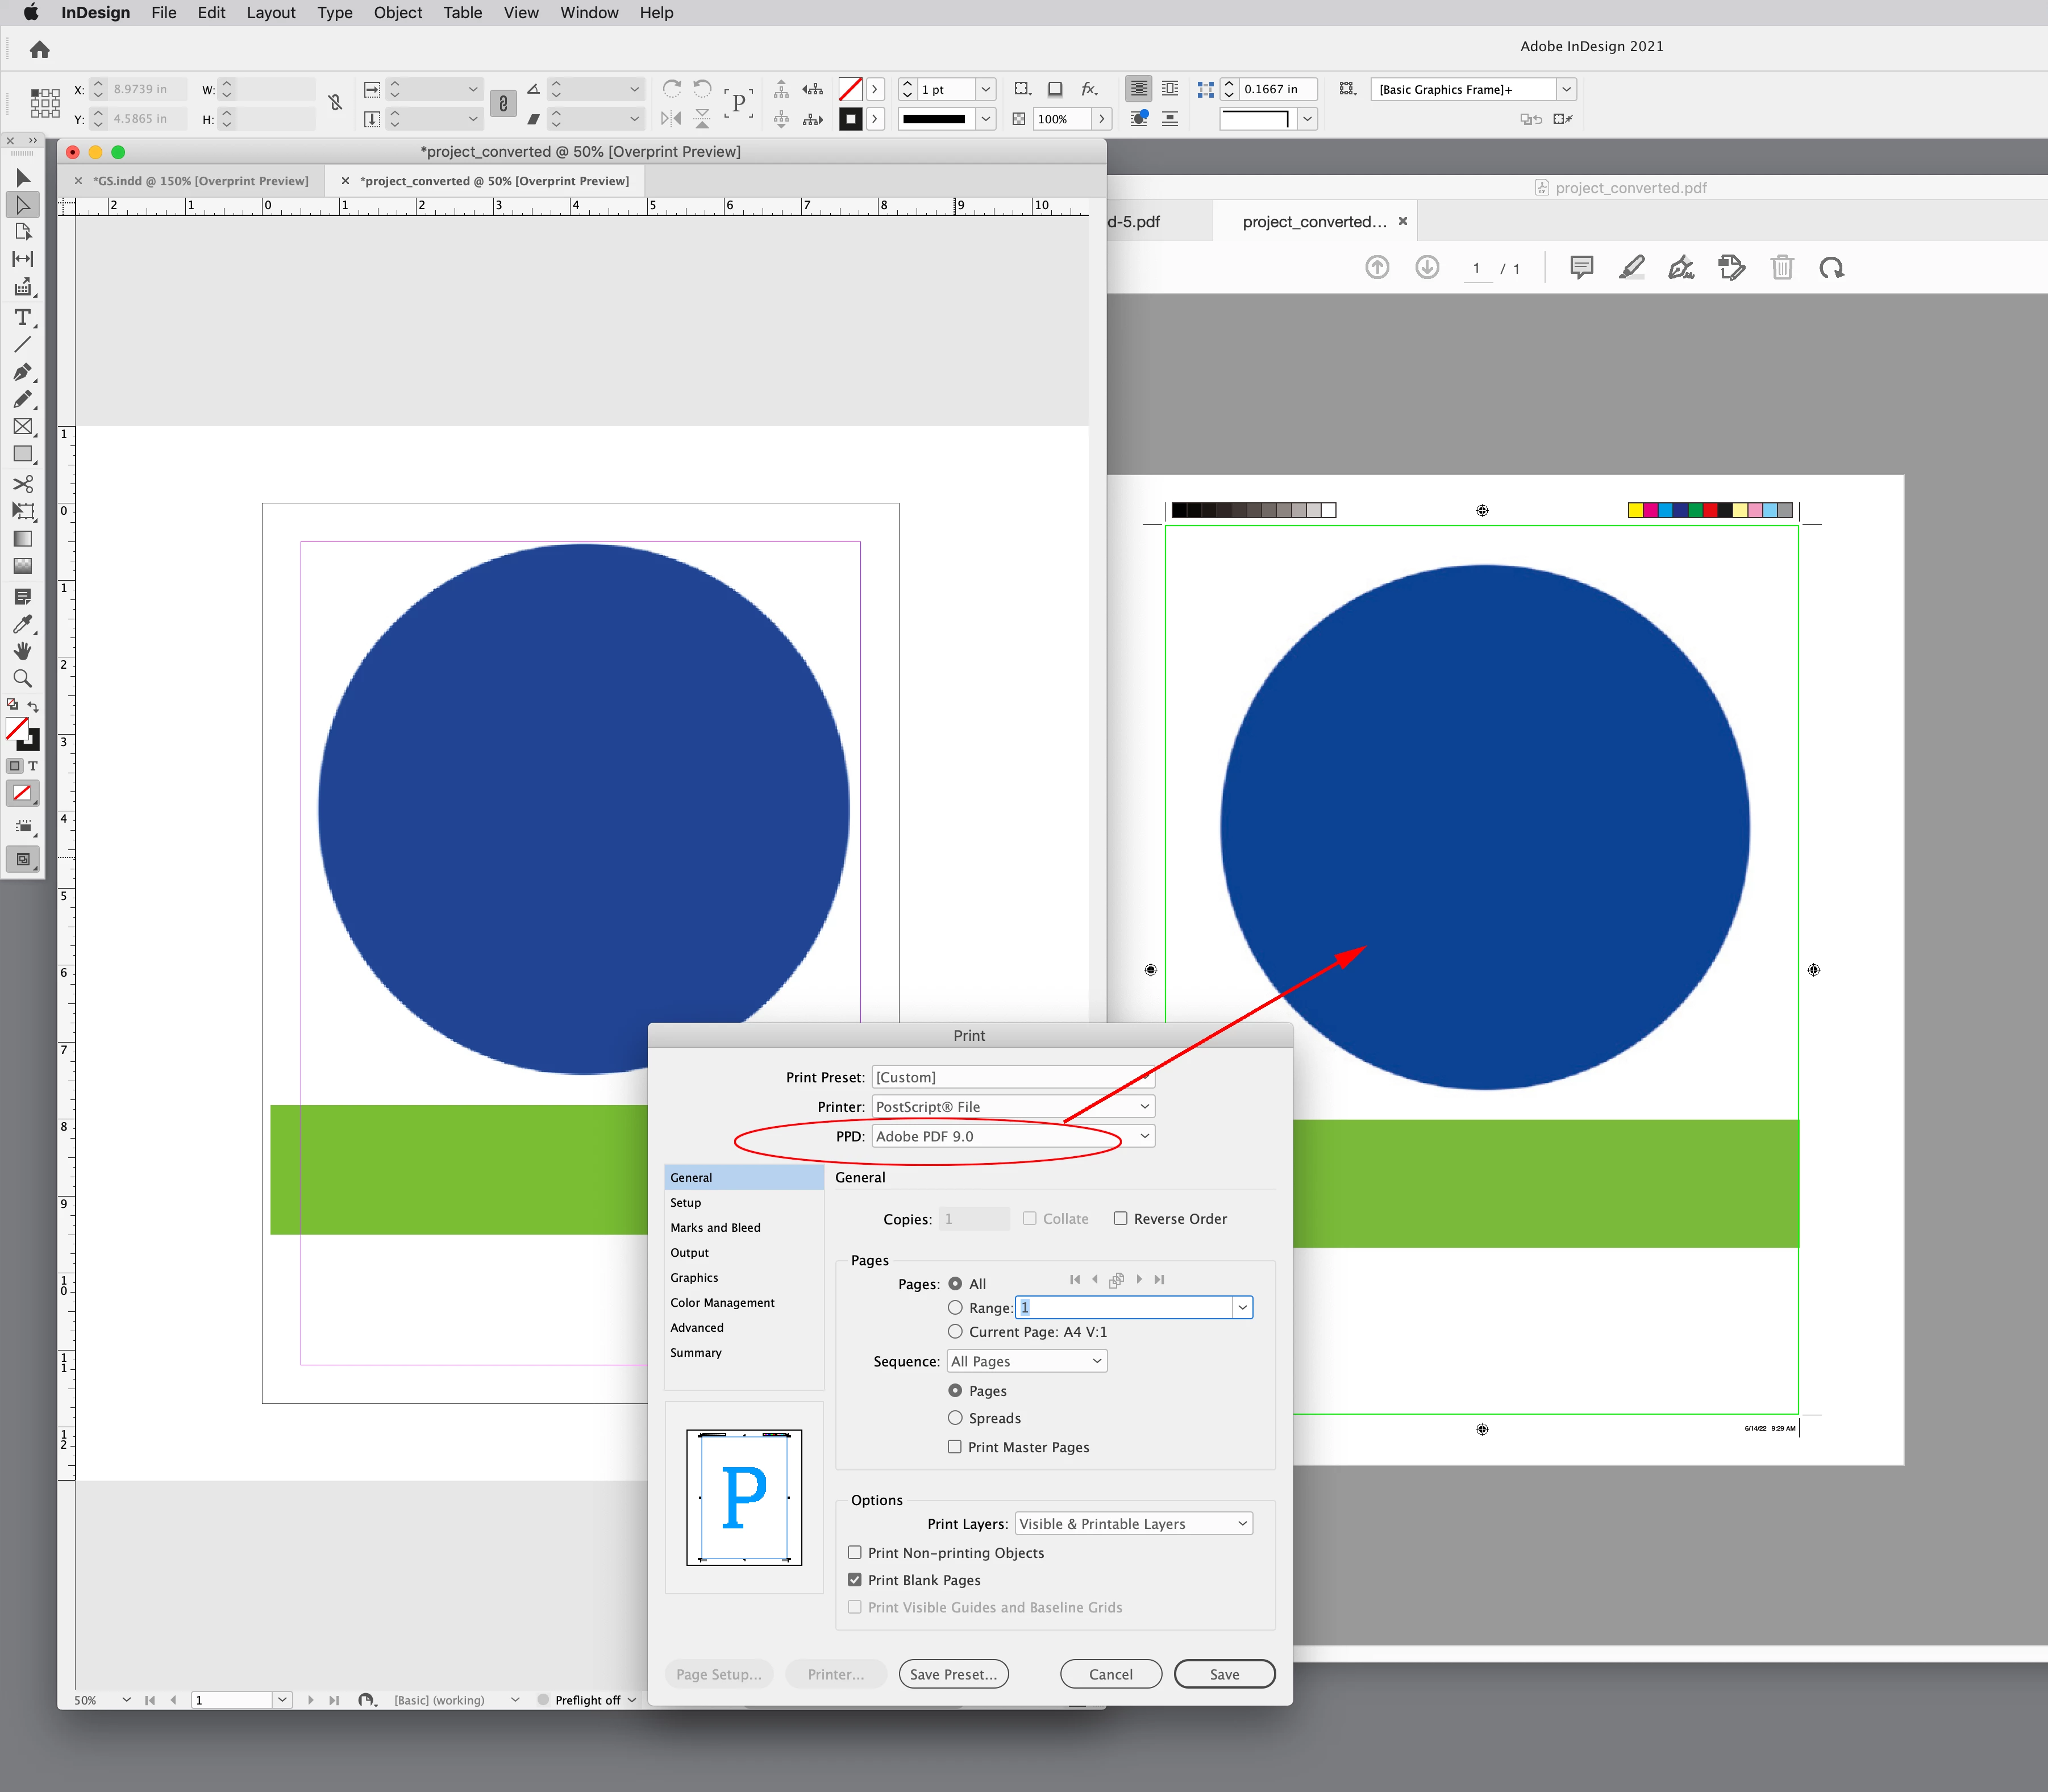Enable the Reverse Order checkbox

pos(1120,1218)
